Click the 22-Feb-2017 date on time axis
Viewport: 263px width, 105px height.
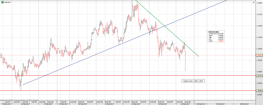pyautogui.click(x=136, y=104)
